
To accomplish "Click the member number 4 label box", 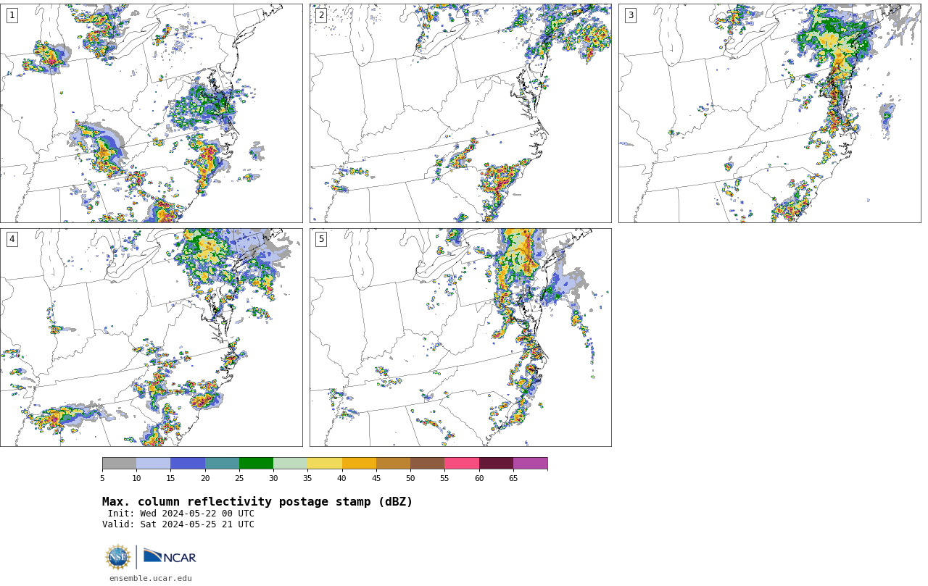I will [x=12, y=239].
